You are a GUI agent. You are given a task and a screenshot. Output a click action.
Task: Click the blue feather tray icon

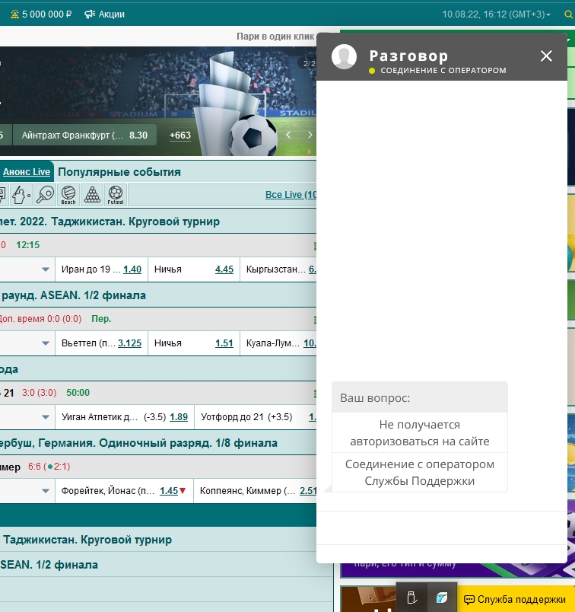440,598
